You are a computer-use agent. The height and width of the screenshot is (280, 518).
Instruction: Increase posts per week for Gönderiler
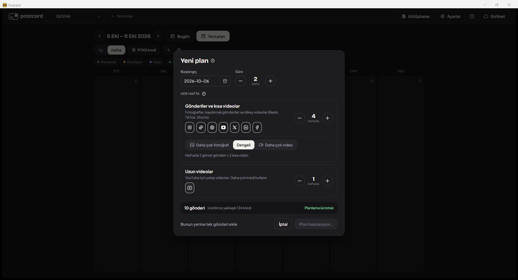point(327,118)
